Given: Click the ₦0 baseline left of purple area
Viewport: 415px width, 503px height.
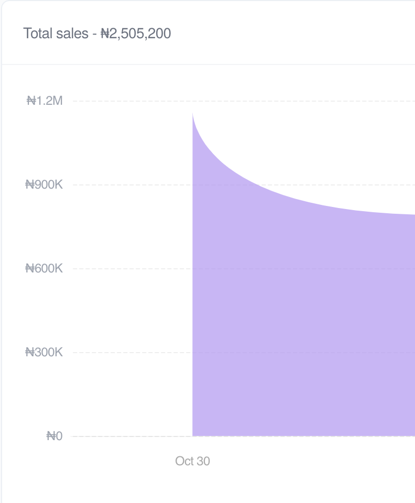Looking at the screenshot, I should tap(131, 436).
